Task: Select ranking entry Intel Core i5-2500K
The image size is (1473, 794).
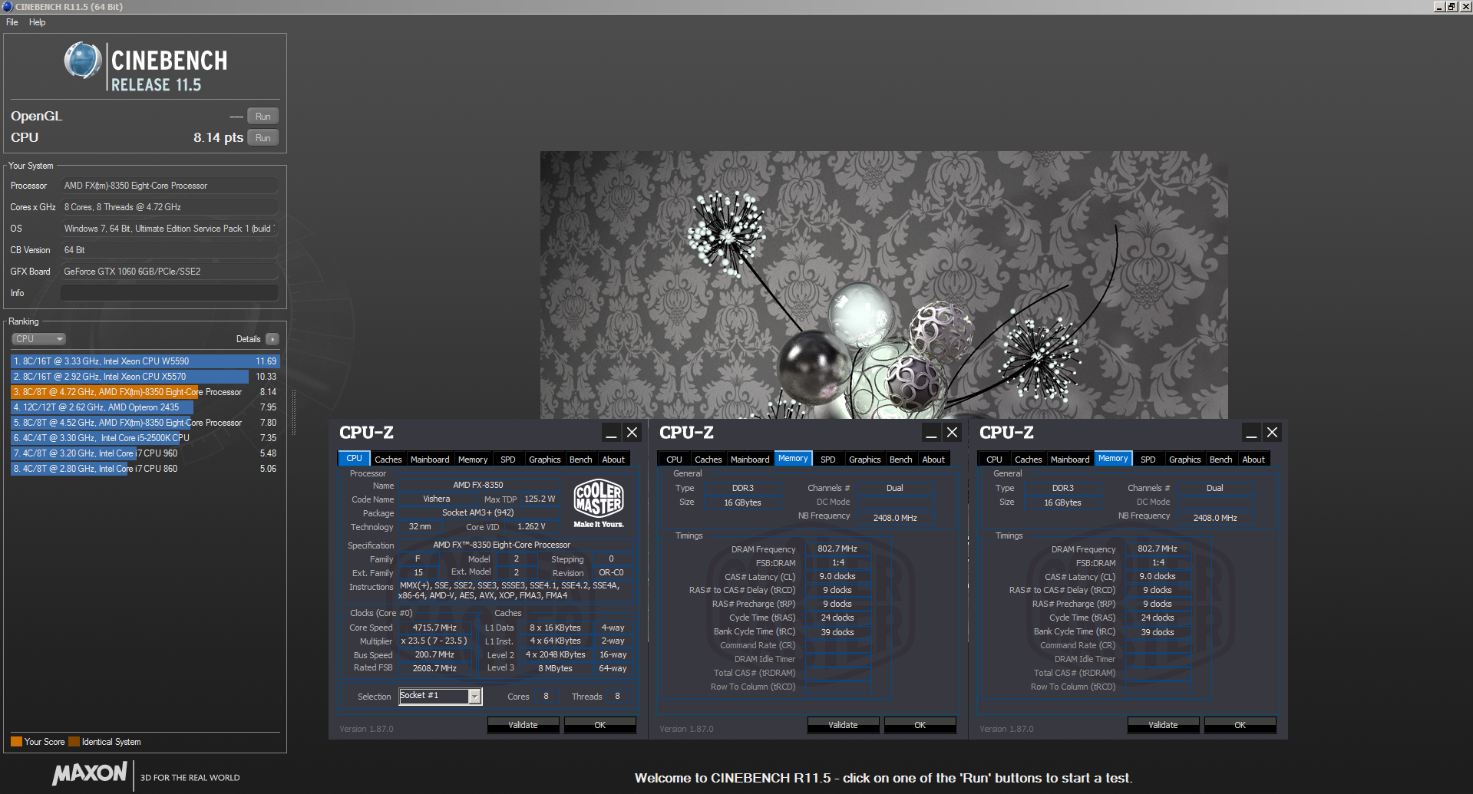Action: pyautogui.click(x=145, y=438)
